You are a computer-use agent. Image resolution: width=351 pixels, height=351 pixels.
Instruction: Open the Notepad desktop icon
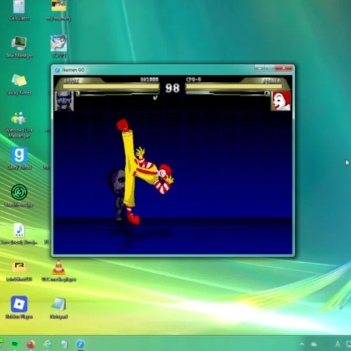point(58,308)
